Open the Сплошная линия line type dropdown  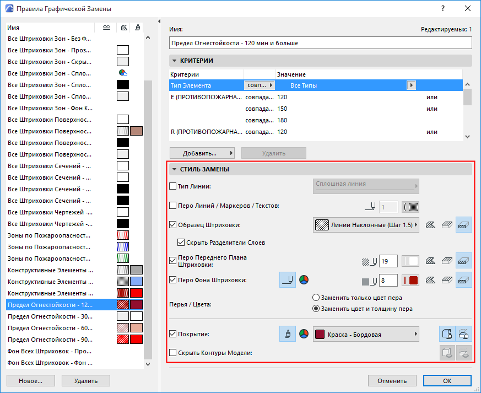(366, 186)
